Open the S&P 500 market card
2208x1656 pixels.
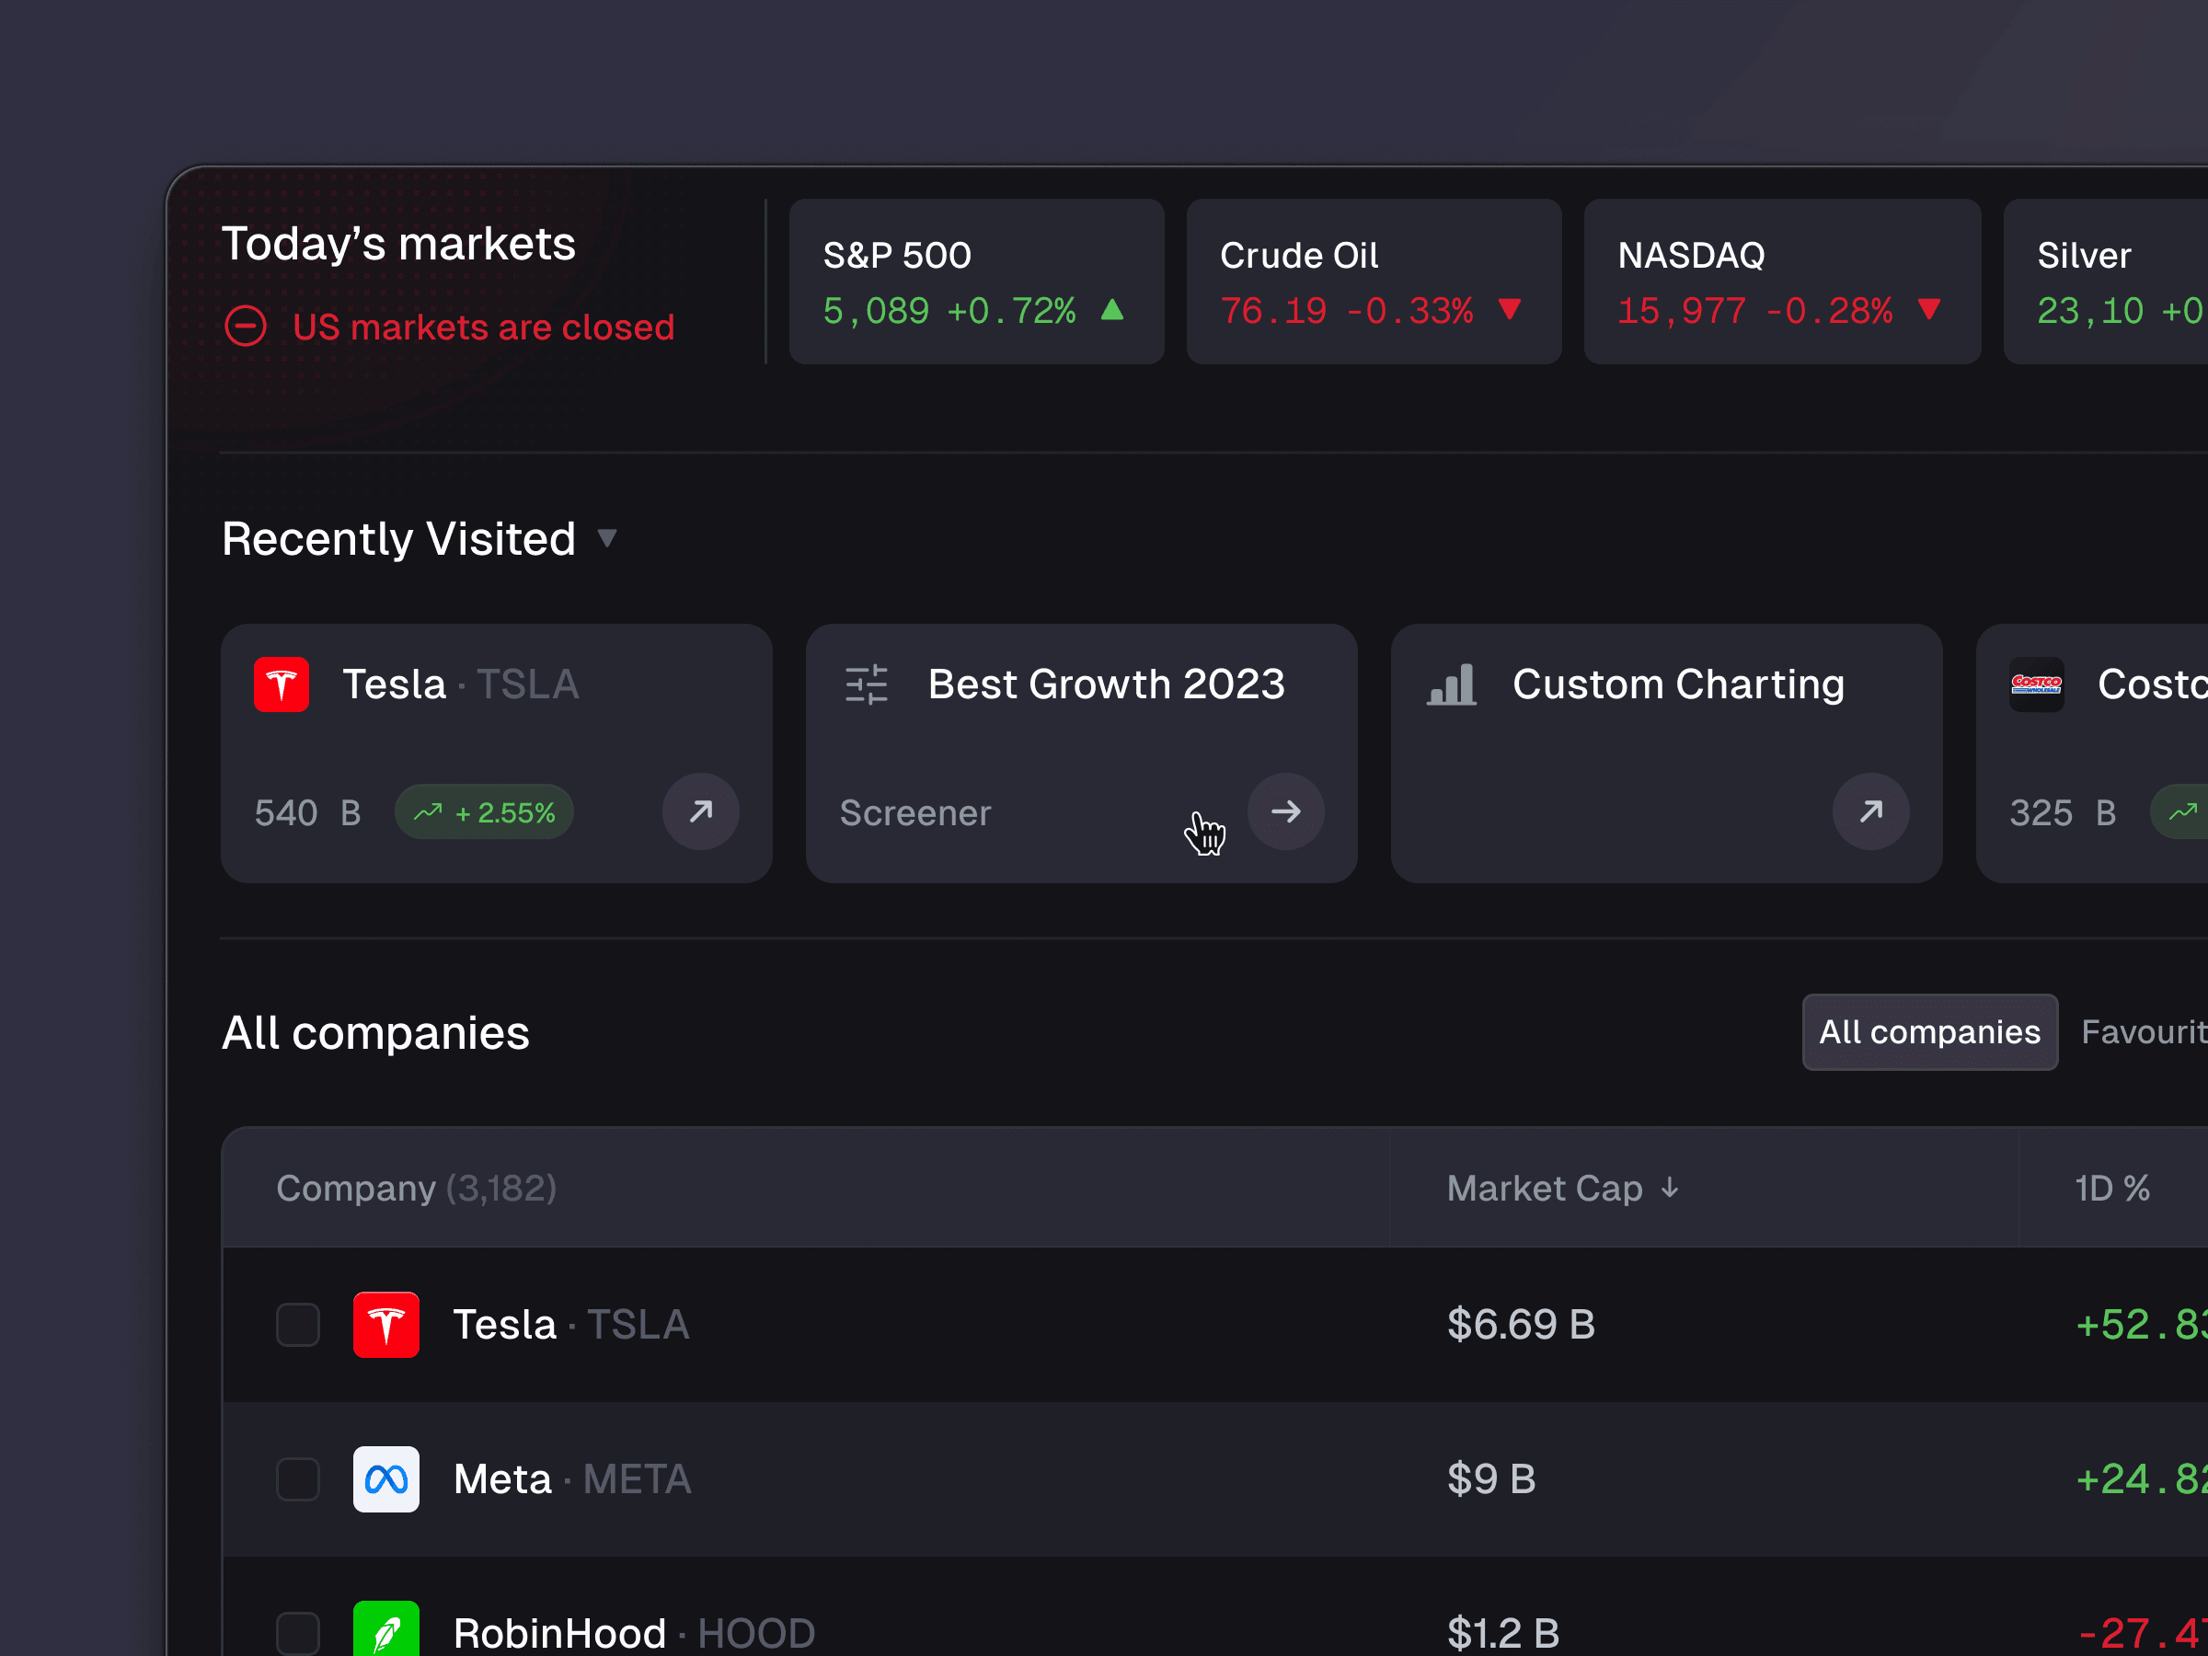pos(975,282)
